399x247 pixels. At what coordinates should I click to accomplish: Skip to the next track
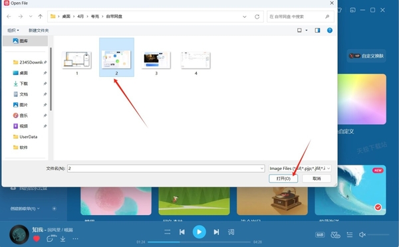tap(216, 232)
